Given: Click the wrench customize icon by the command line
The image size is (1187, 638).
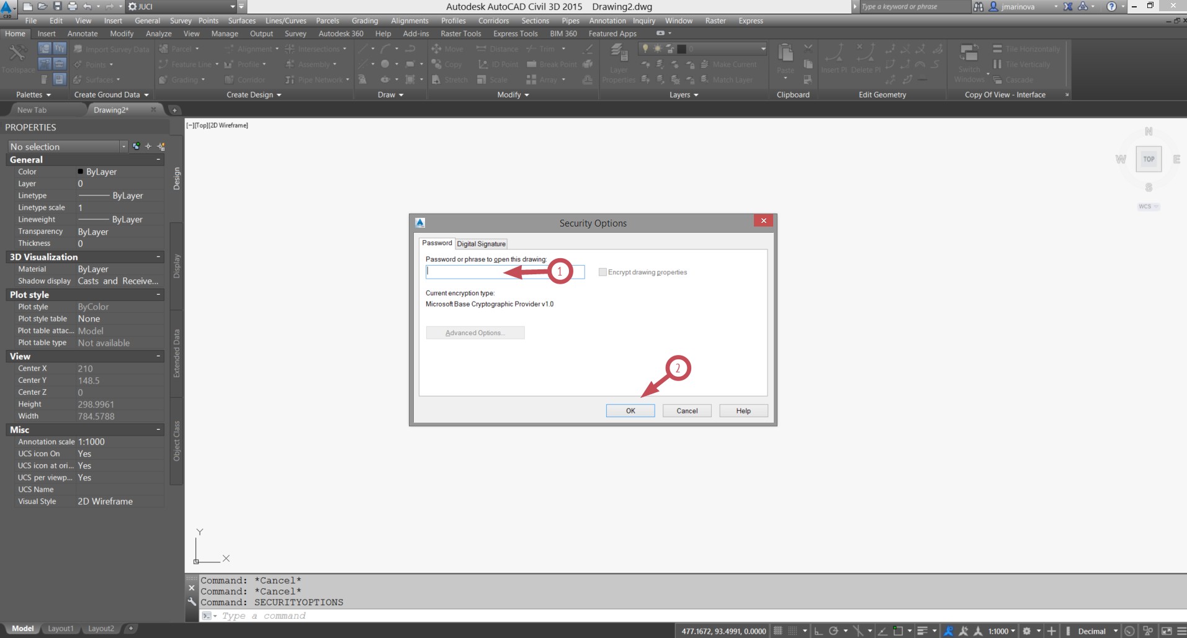Looking at the screenshot, I should 192,601.
